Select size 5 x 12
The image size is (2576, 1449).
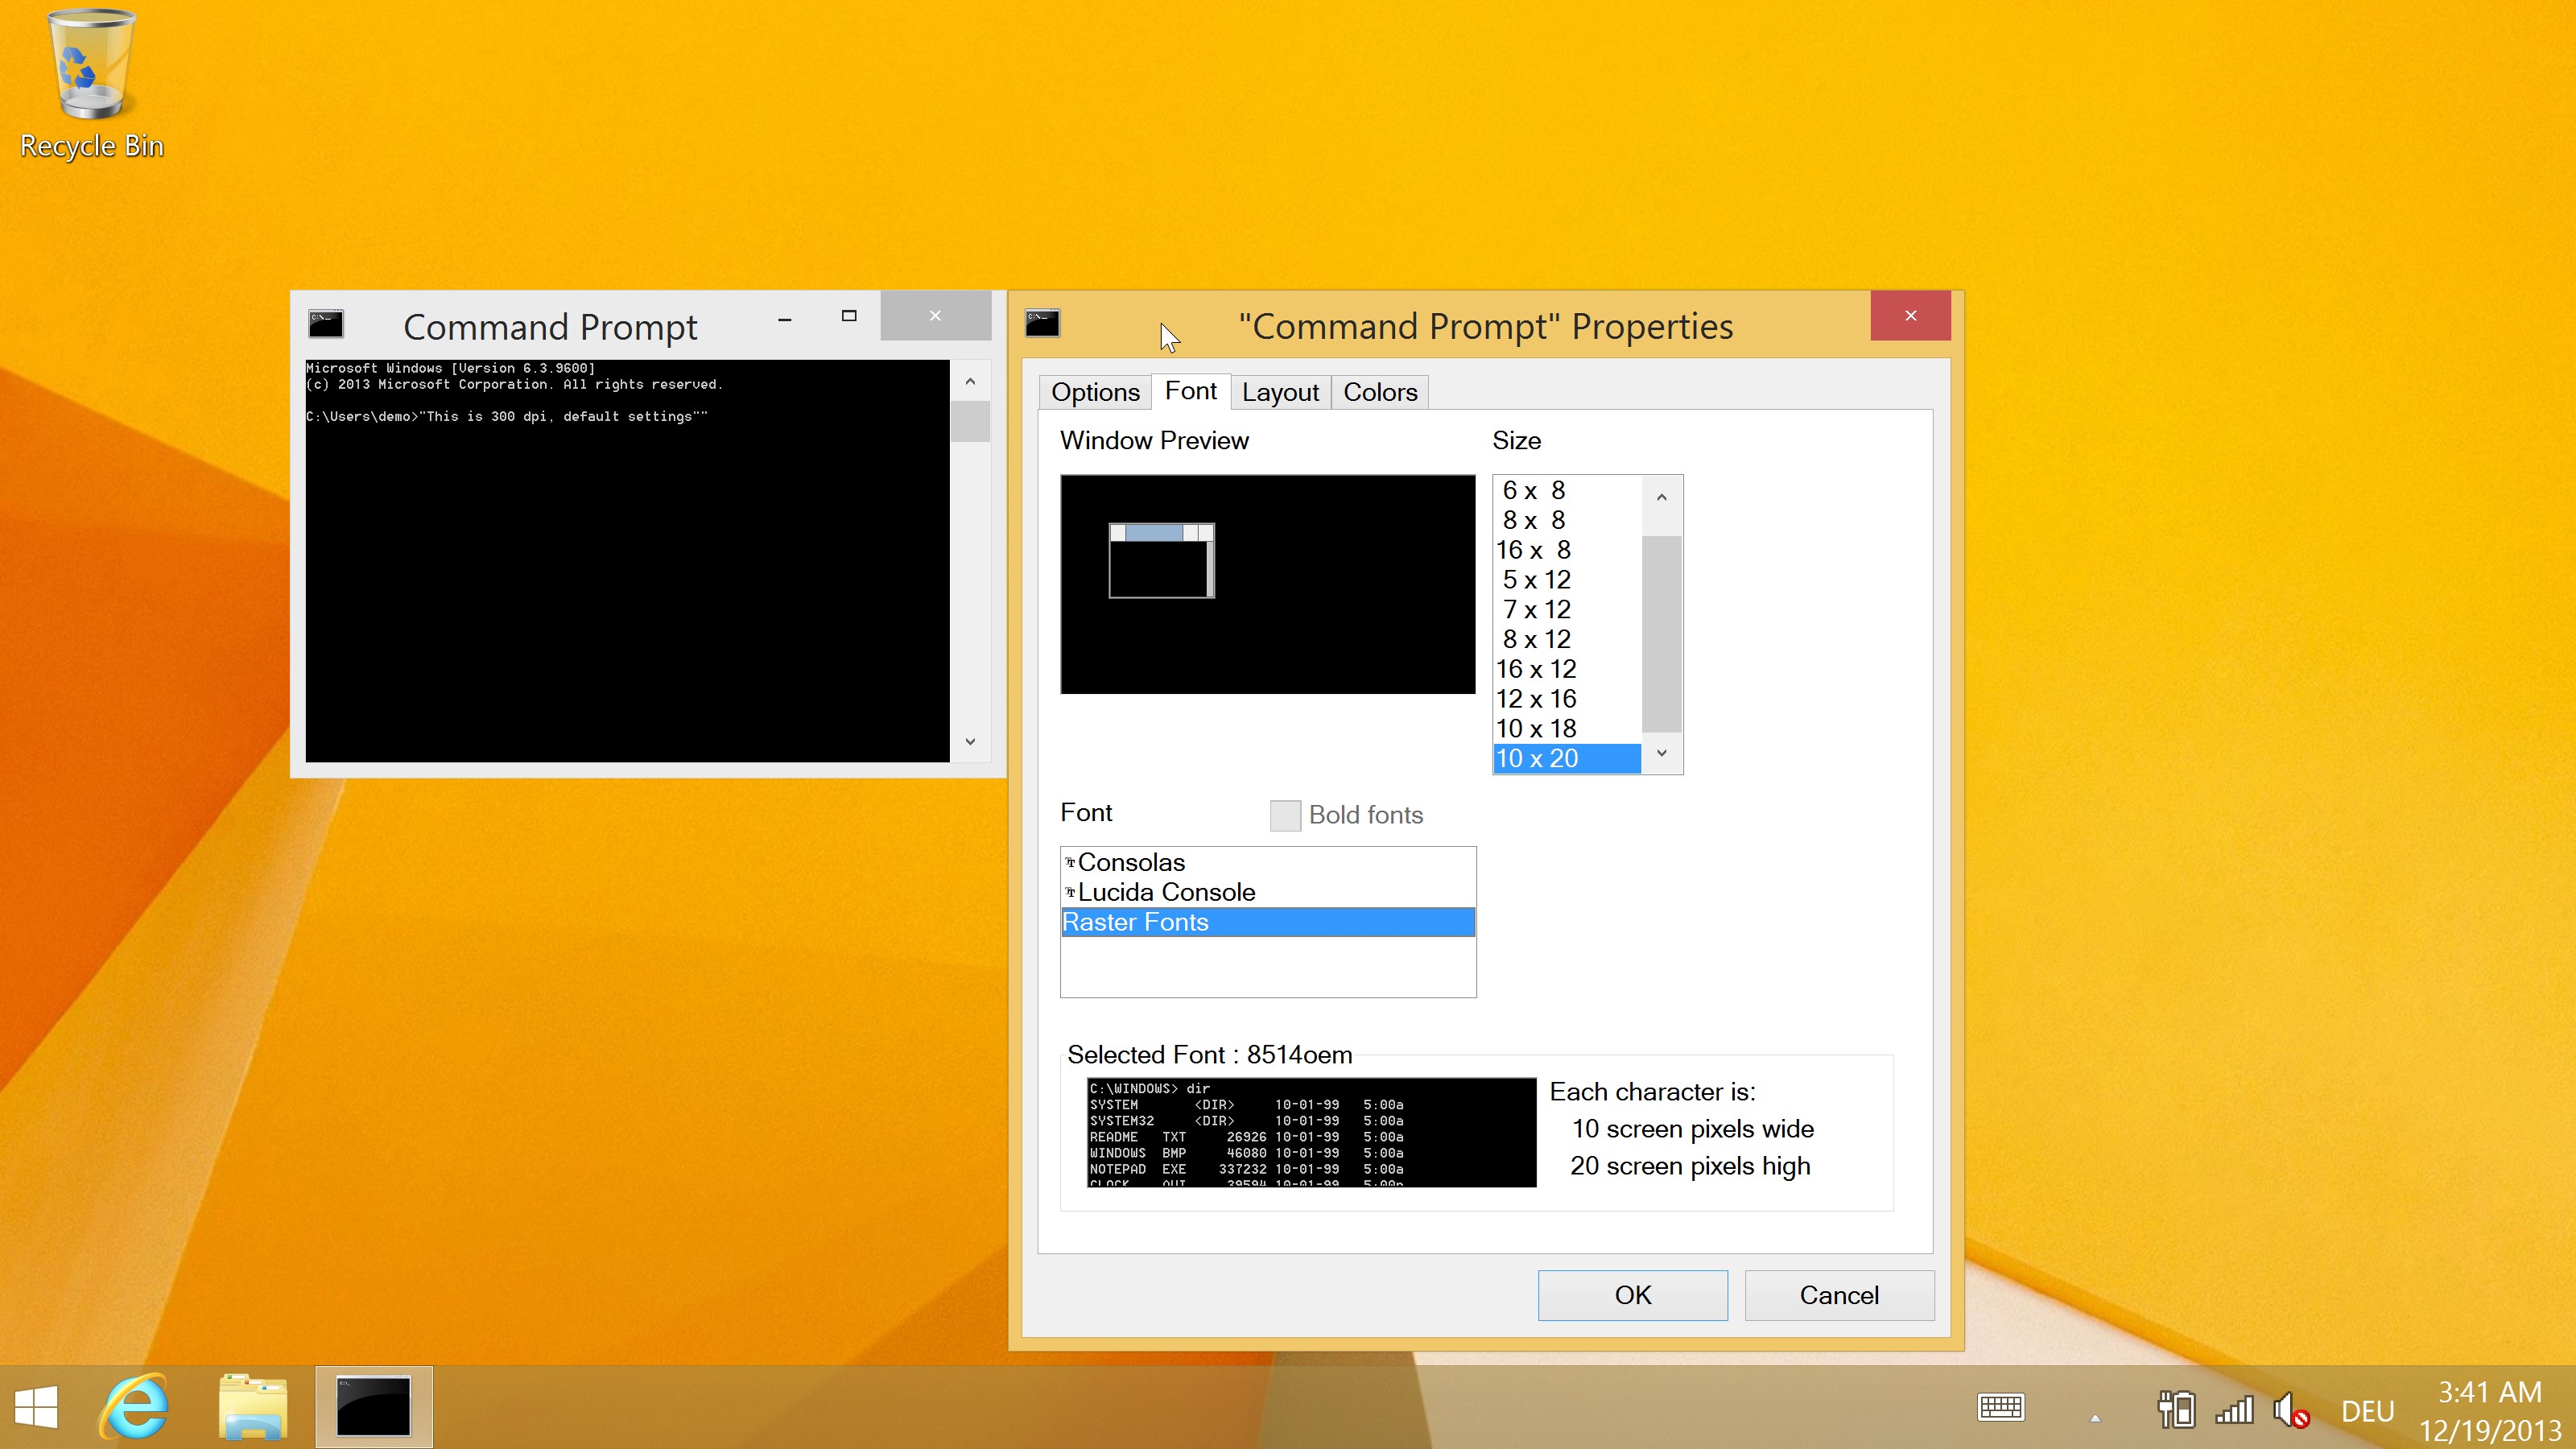click(1567, 580)
